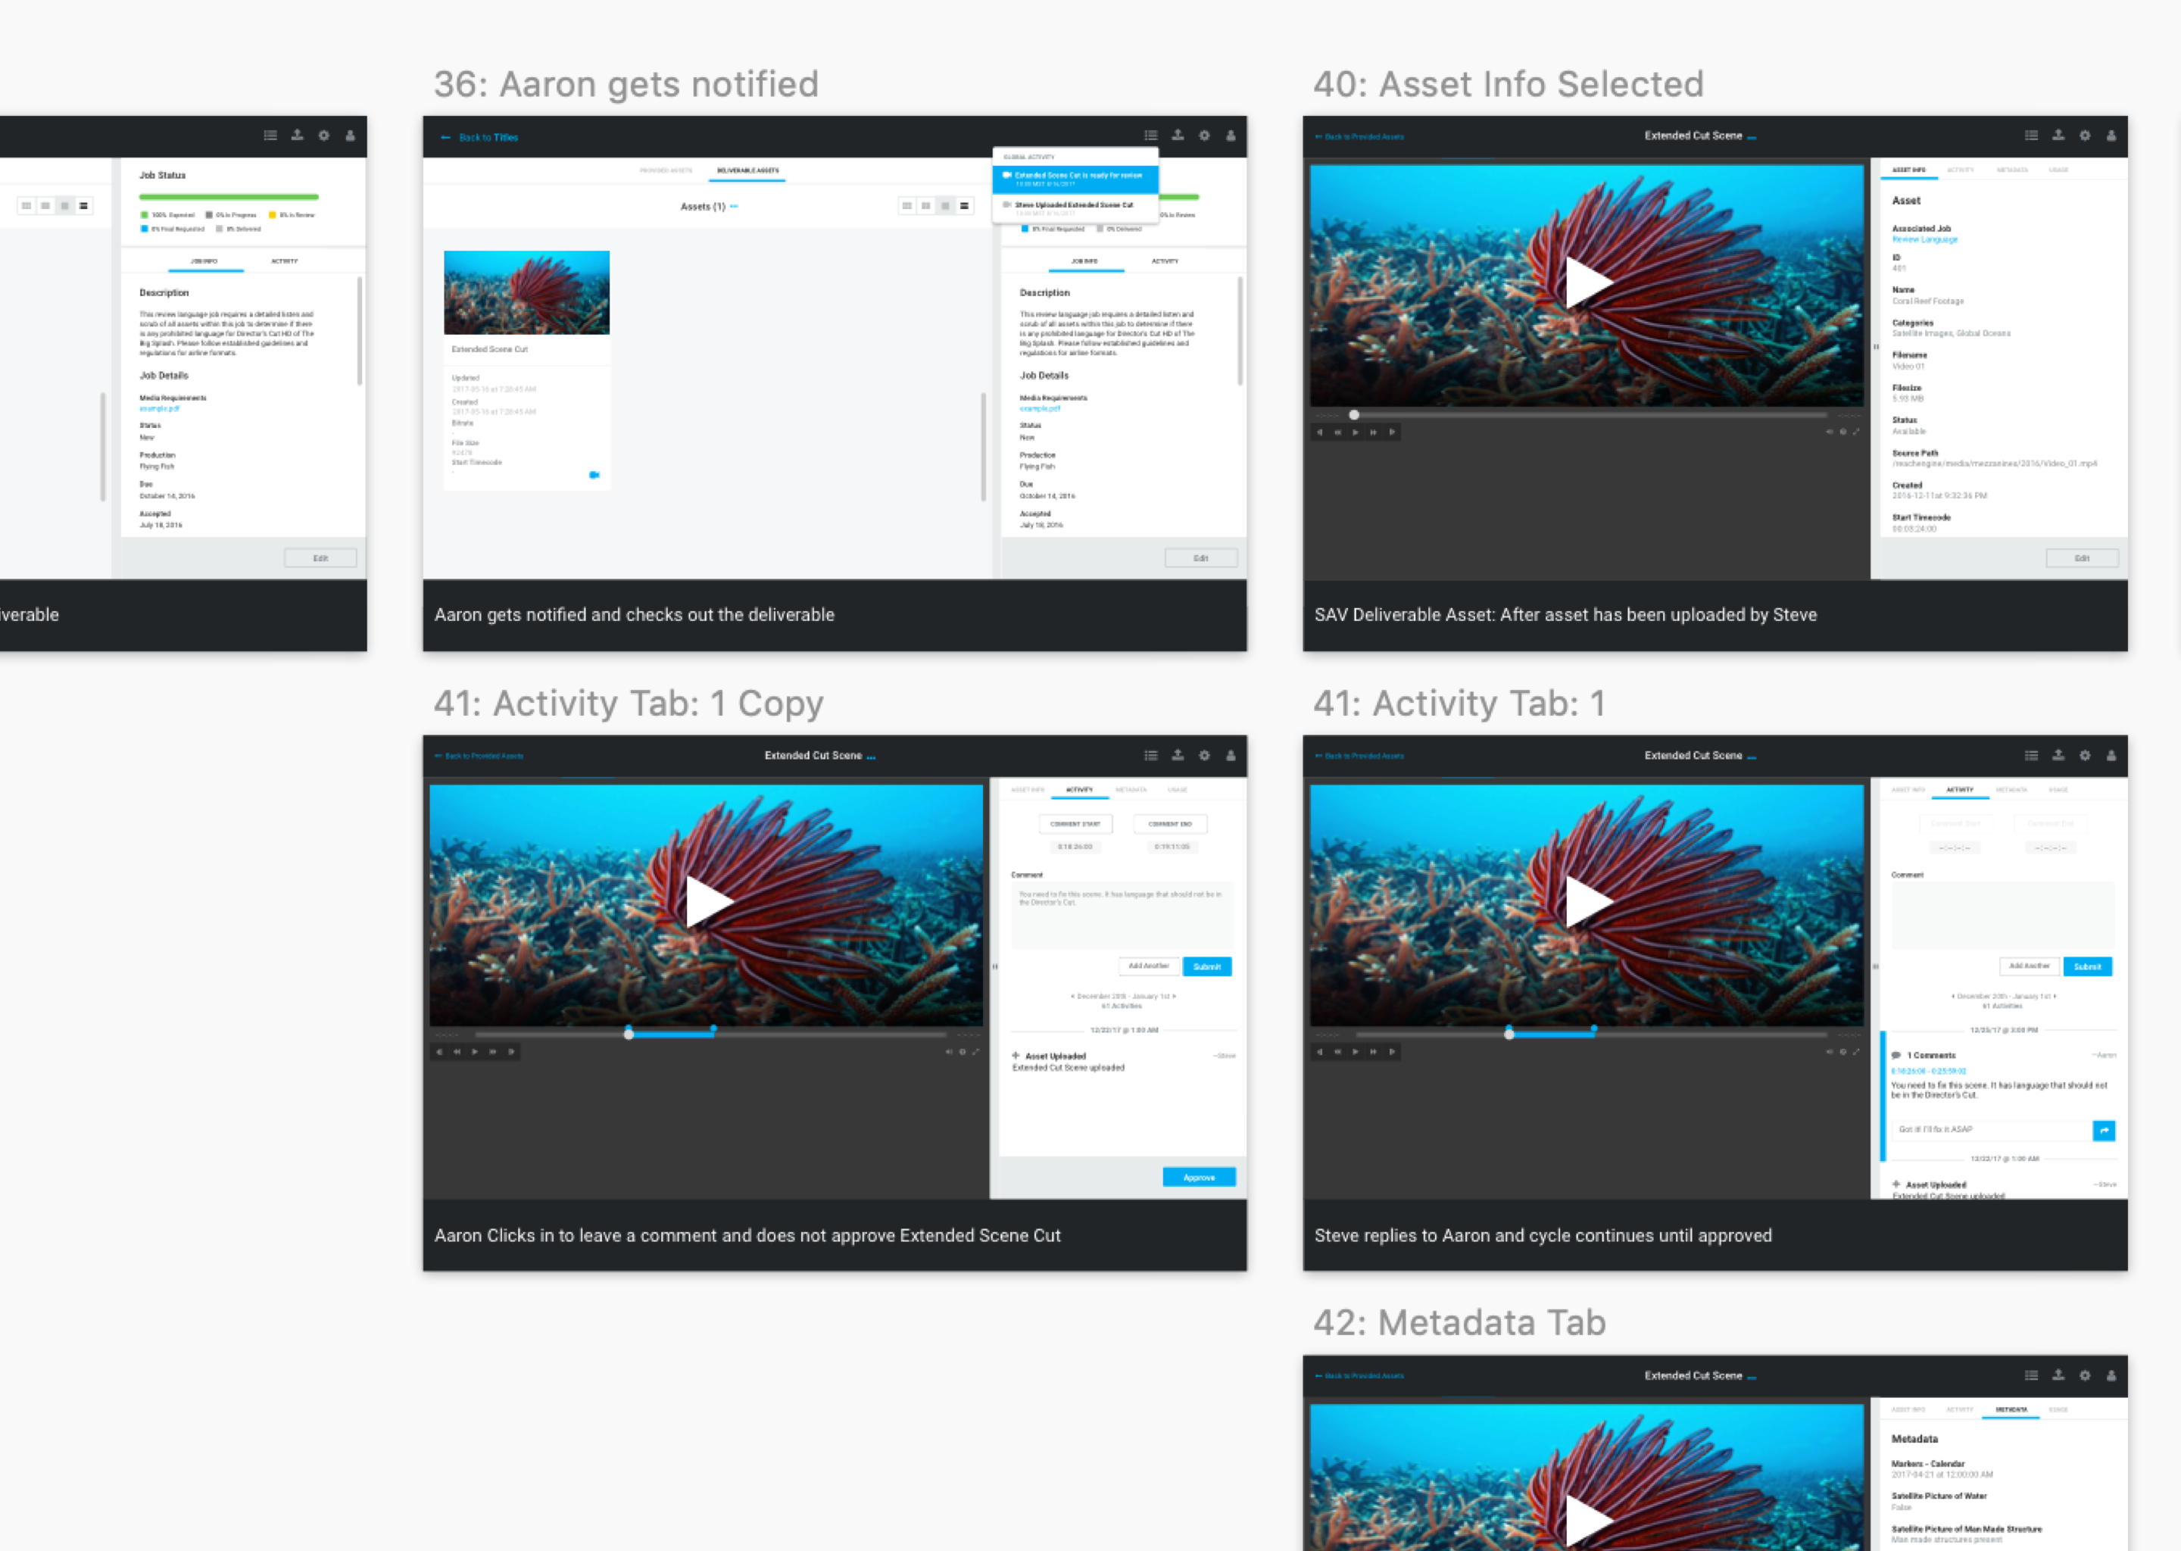
Task: Click the comment bubble icon beside 1 Comments
Action: pyautogui.click(x=1896, y=1055)
